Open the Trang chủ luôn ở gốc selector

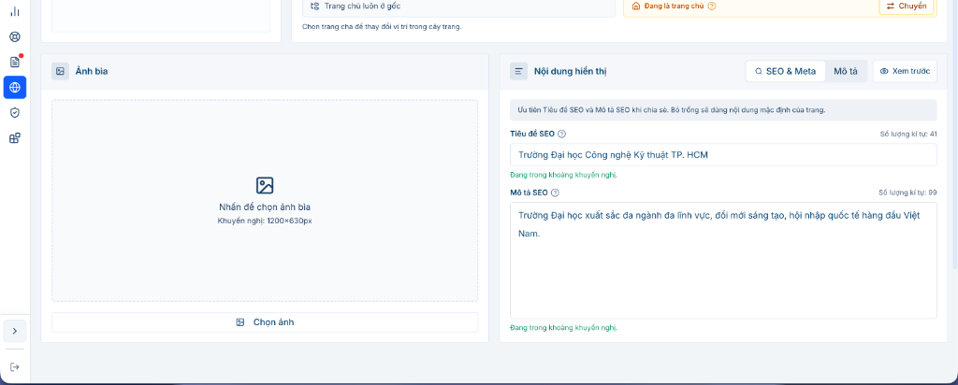(458, 7)
